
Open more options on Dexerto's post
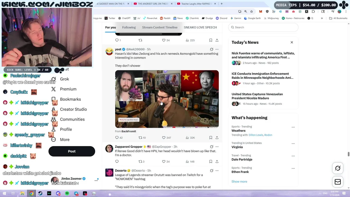[x=217, y=170]
